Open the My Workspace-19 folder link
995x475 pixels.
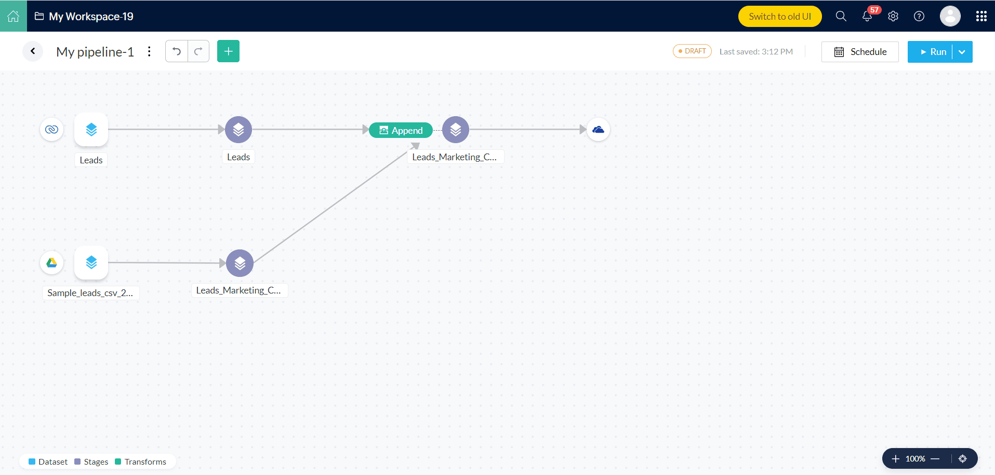(x=84, y=17)
